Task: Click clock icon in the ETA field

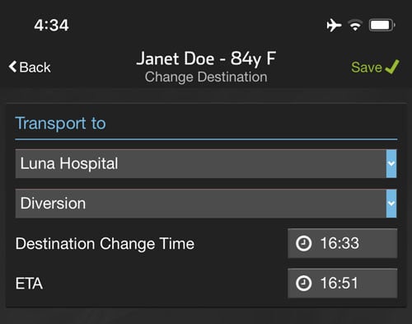Action: 303,284
